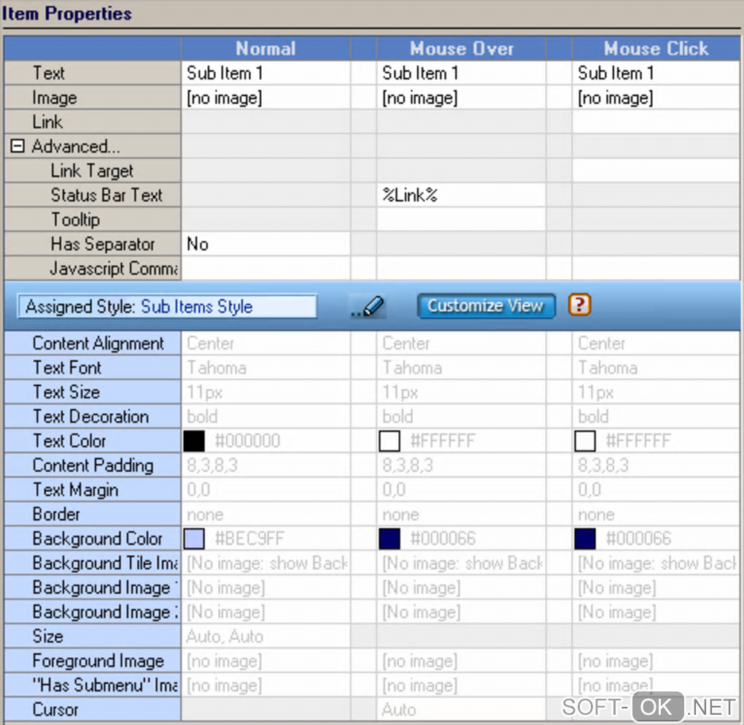Image resolution: width=744 pixels, height=725 pixels.
Task: Click the Normal Background Color #BEC9FF swatch
Action: pyautogui.click(x=194, y=538)
